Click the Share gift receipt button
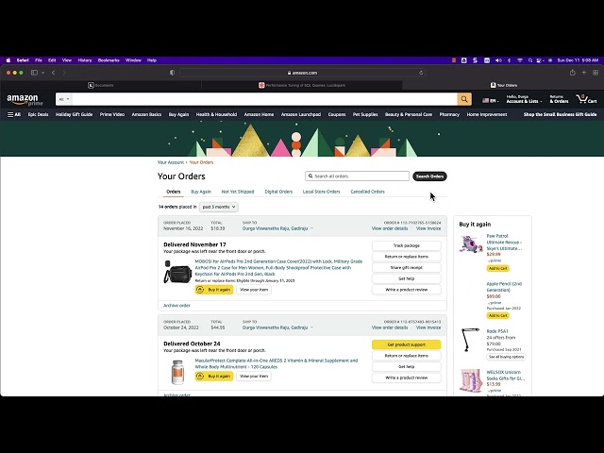Screen dimensions: 604x453 tap(407, 267)
